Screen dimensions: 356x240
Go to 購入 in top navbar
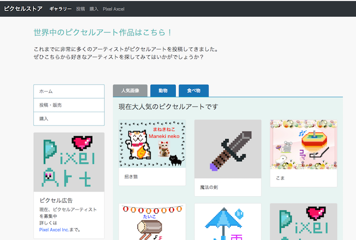point(94,9)
